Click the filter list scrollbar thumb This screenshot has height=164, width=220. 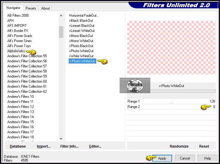(61, 32)
